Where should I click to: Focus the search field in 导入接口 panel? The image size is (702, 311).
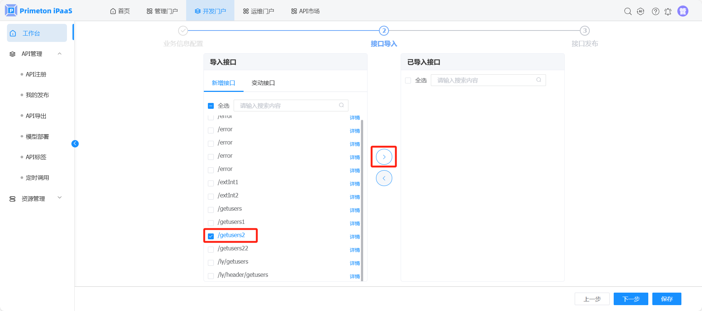click(291, 106)
